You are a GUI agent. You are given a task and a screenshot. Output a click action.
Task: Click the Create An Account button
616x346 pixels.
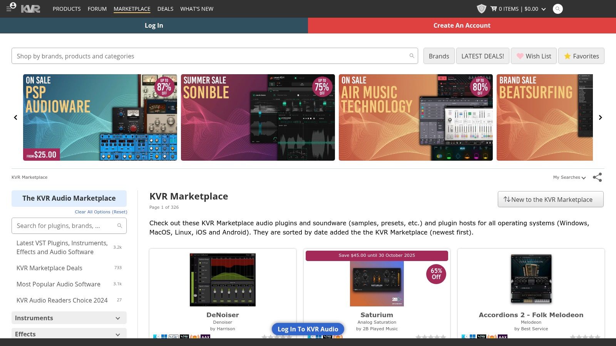click(x=462, y=25)
